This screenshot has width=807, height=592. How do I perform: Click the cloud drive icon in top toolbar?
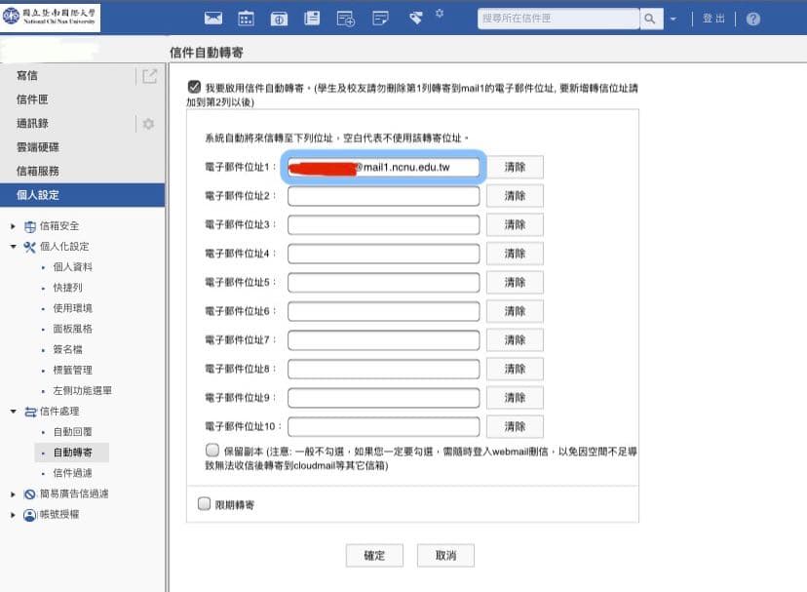pos(279,20)
